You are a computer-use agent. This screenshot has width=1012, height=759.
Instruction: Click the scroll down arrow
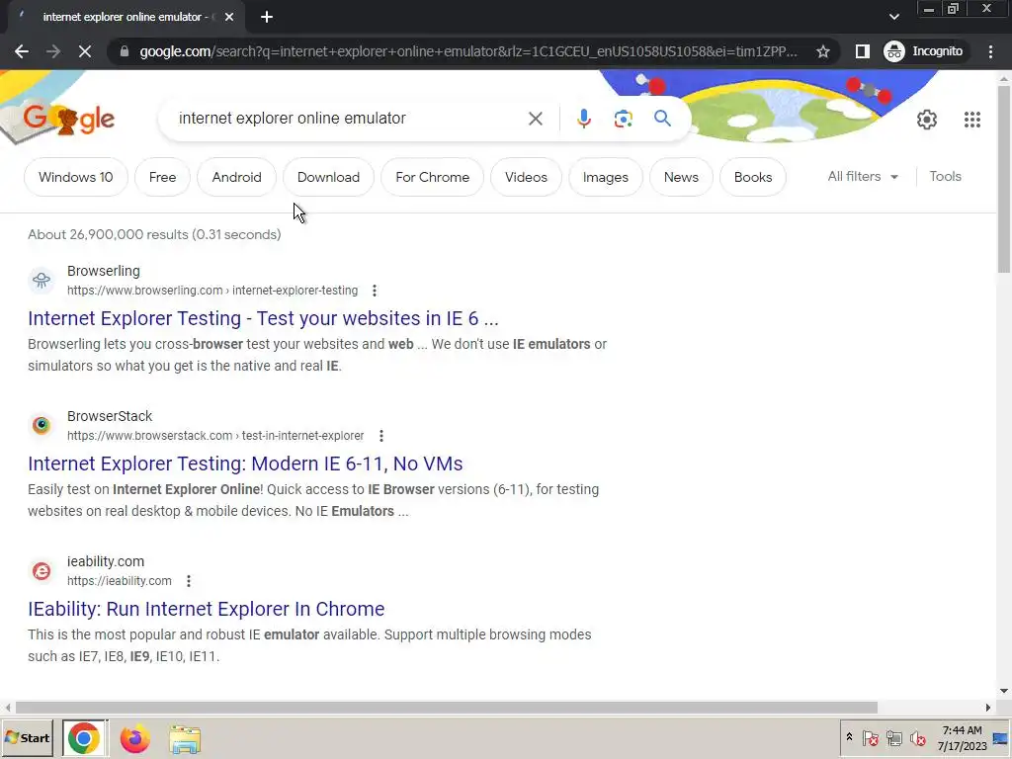[x=1004, y=691]
